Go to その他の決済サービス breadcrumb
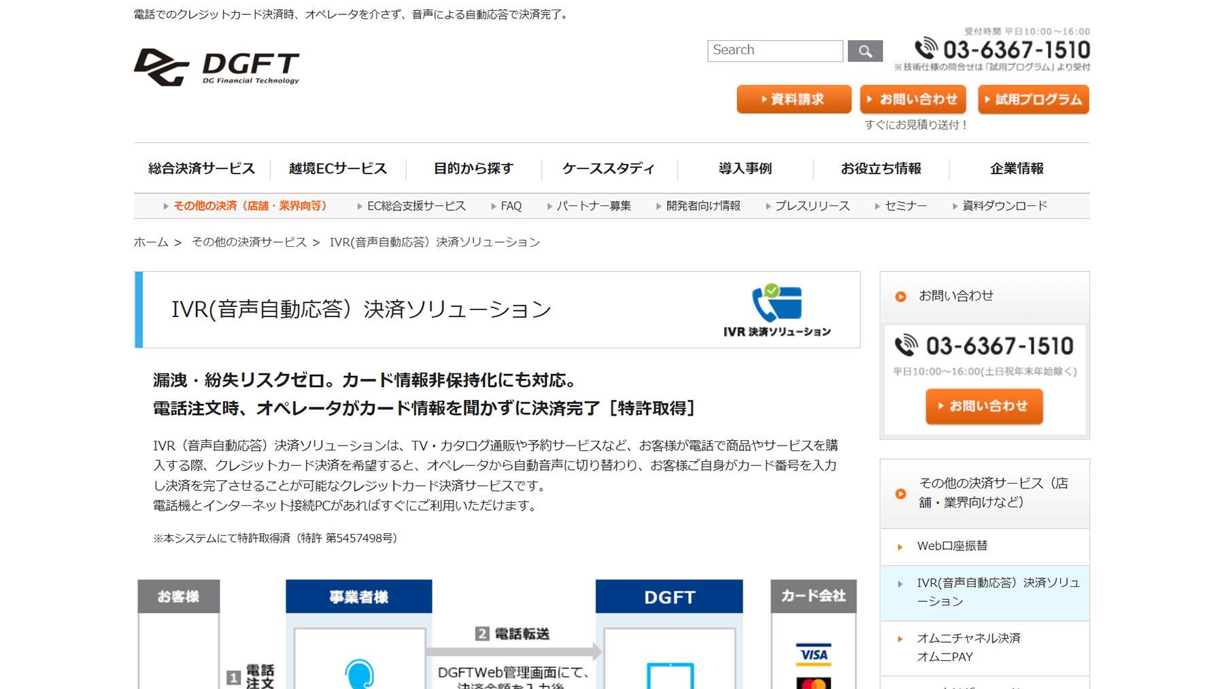This screenshot has height=689, width=1224. pyautogui.click(x=249, y=242)
